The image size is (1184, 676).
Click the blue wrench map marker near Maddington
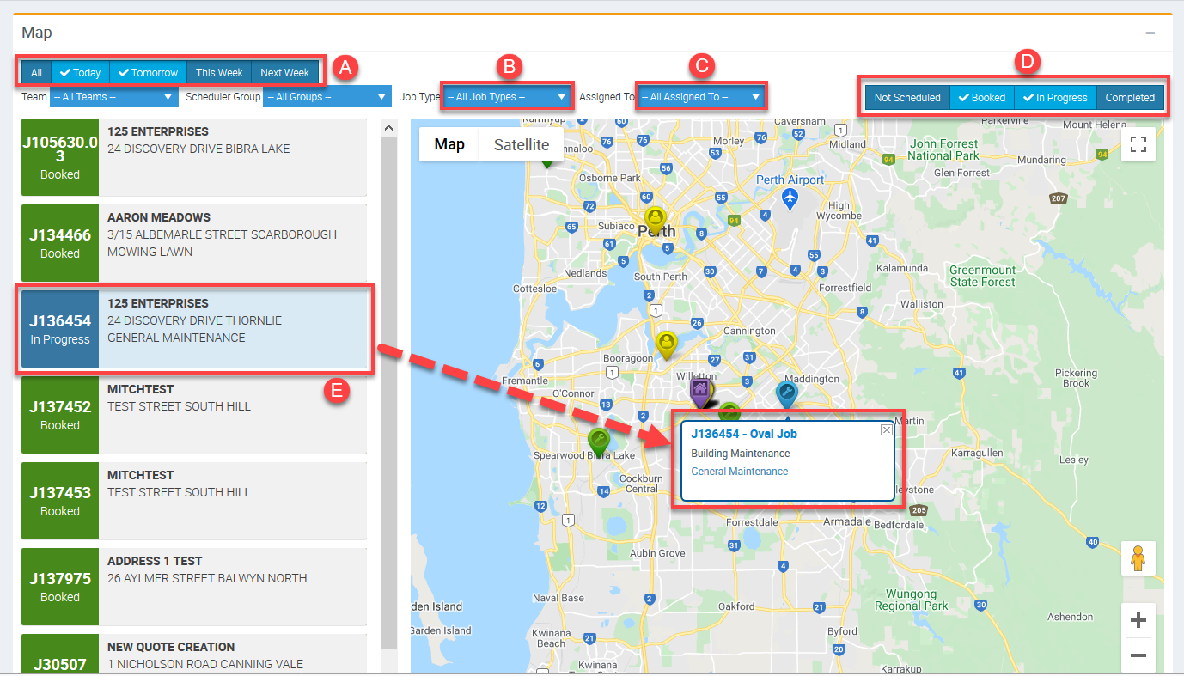[x=786, y=393]
